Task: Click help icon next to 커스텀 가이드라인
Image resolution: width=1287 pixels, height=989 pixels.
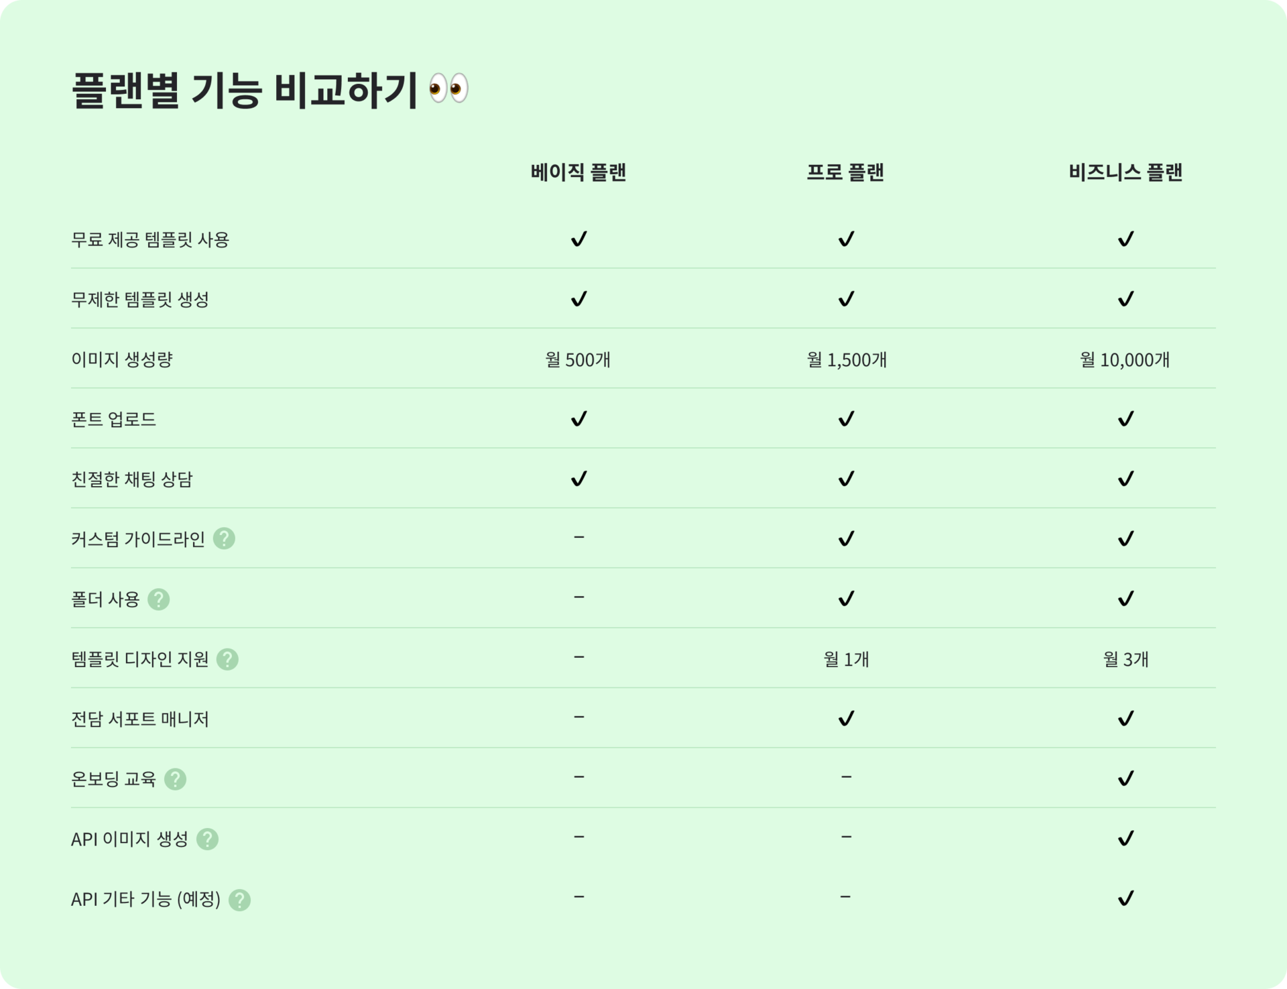Action: point(224,538)
